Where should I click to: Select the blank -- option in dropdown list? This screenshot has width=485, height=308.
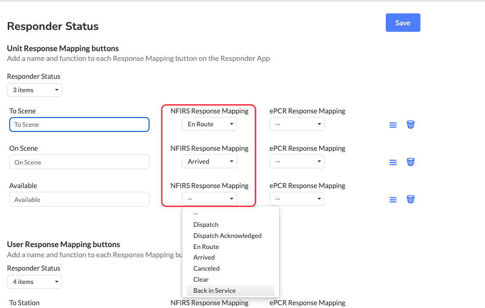[230, 213]
